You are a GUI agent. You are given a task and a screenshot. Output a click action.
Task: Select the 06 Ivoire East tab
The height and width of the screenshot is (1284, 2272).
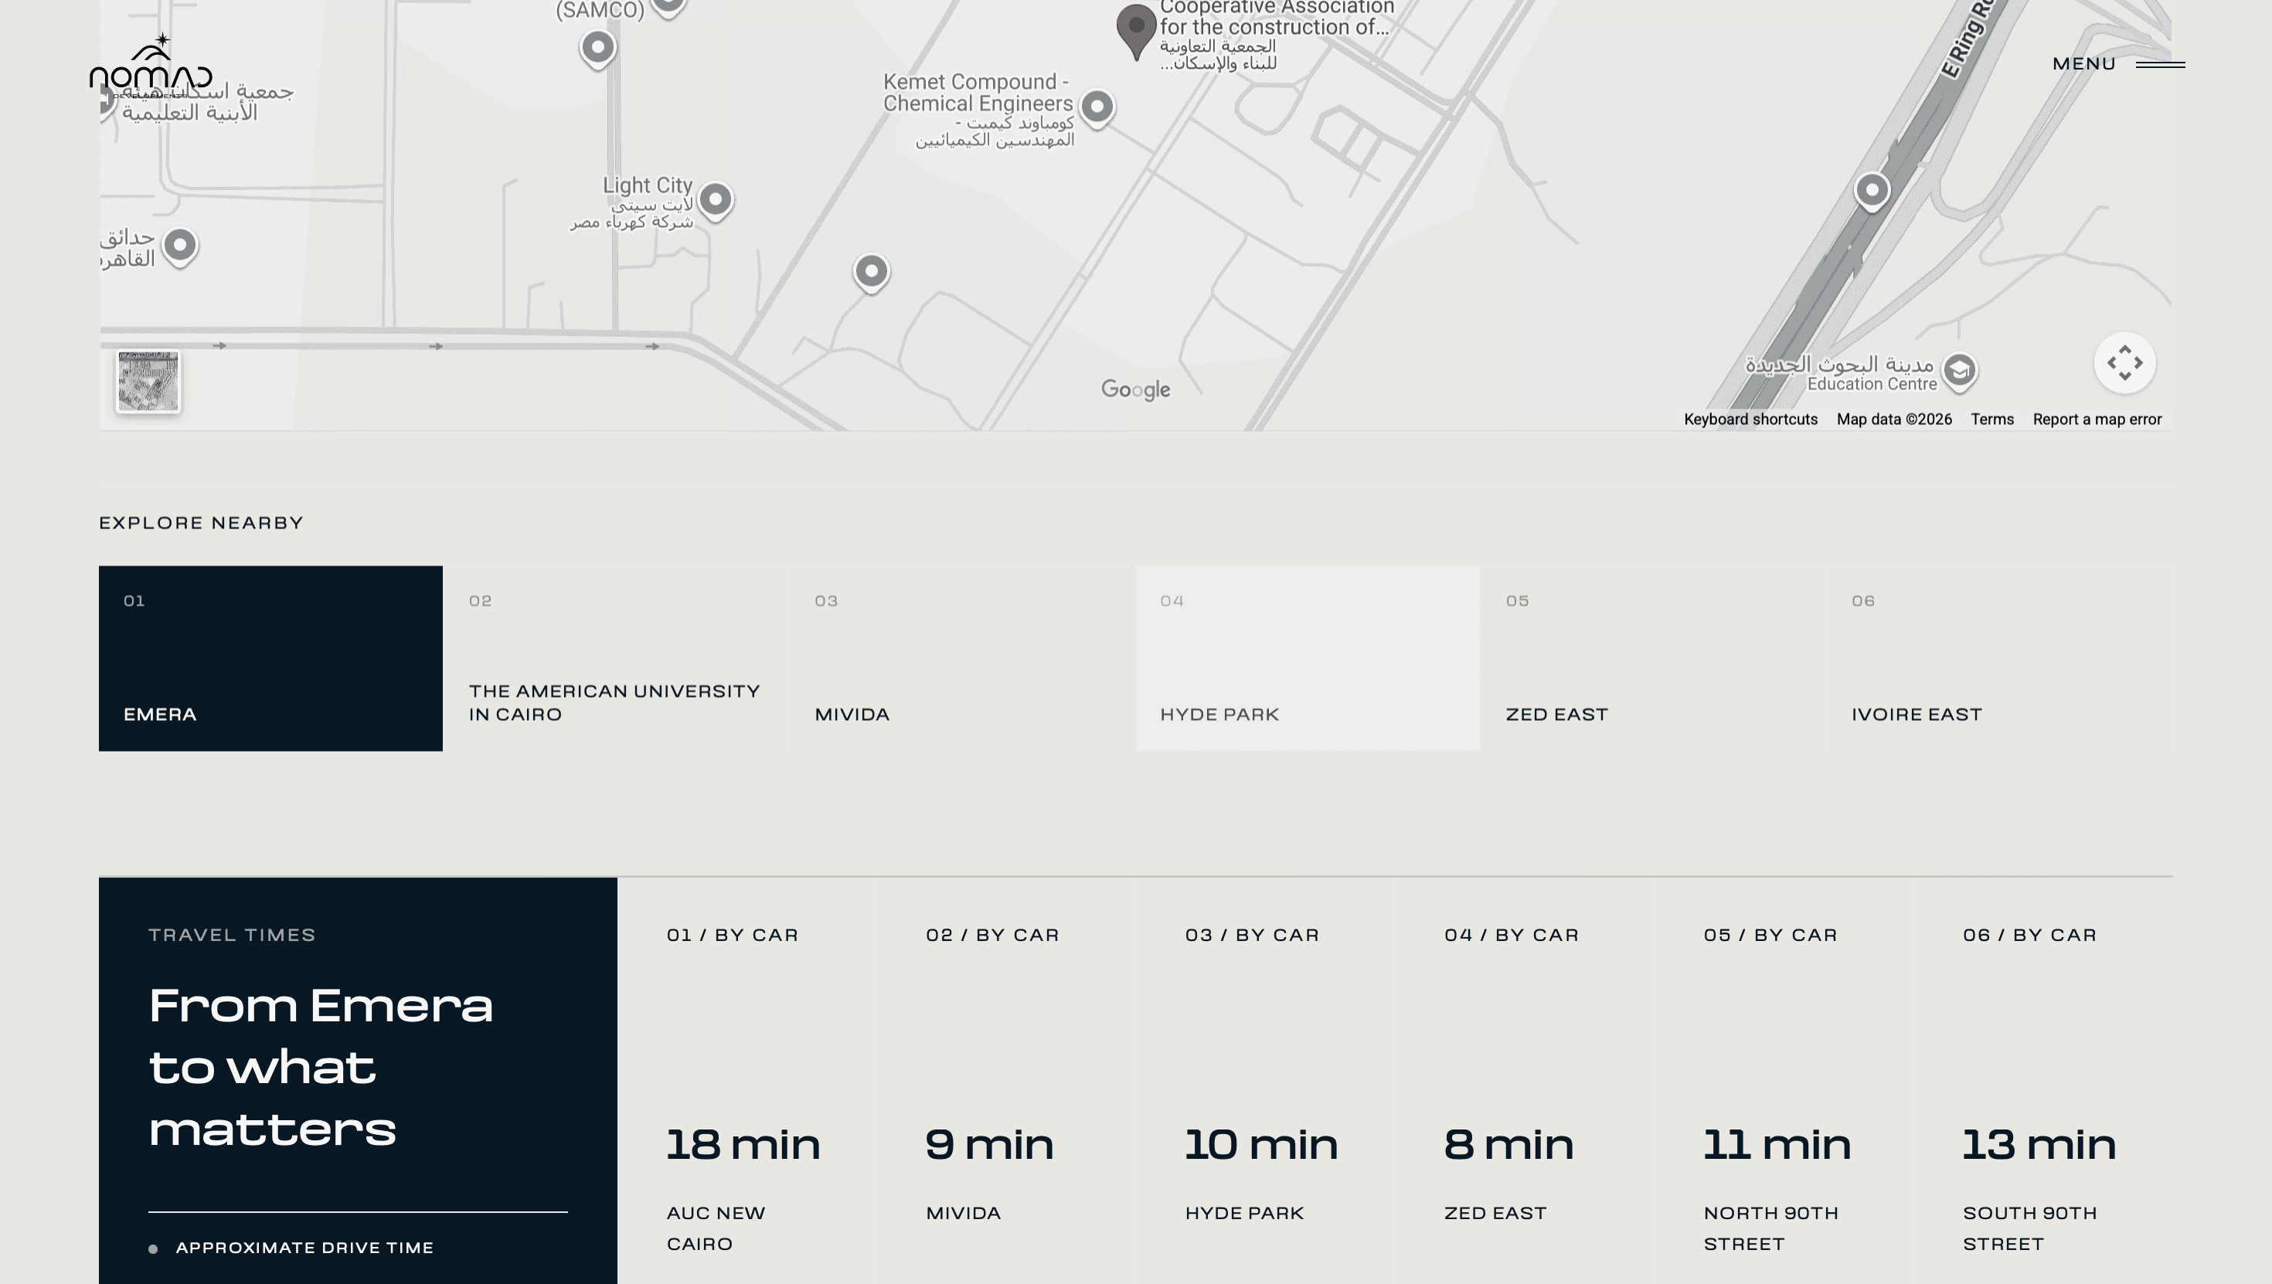1998,659
